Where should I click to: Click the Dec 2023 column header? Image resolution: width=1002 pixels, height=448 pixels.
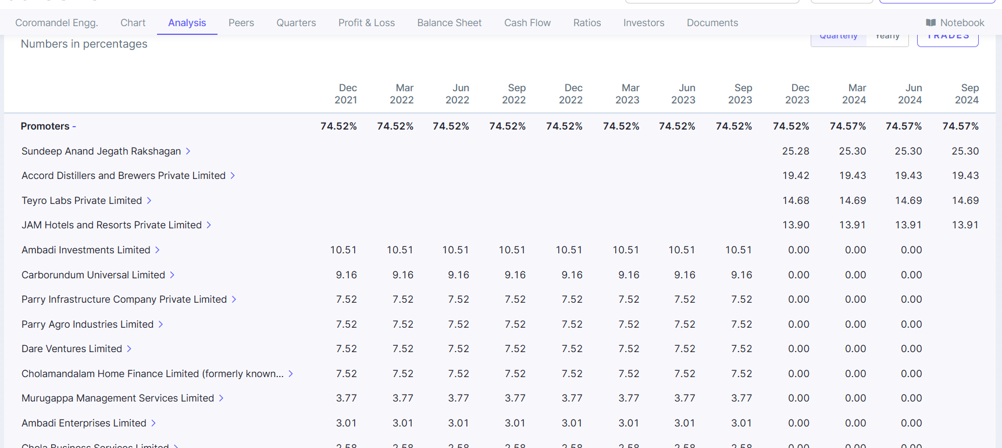pos(797,94)
